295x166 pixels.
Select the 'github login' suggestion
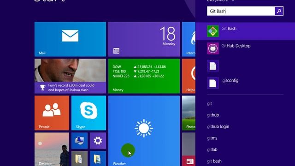(x=218, y=126)
